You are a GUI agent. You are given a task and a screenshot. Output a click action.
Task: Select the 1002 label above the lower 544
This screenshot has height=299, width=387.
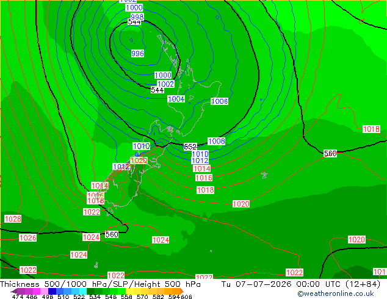click(165, 84)
